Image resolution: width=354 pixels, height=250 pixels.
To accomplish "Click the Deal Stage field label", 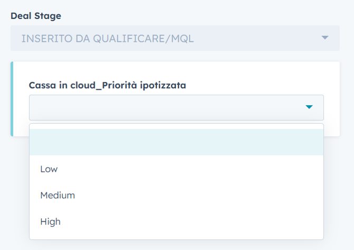I will (x=36, y=16).
